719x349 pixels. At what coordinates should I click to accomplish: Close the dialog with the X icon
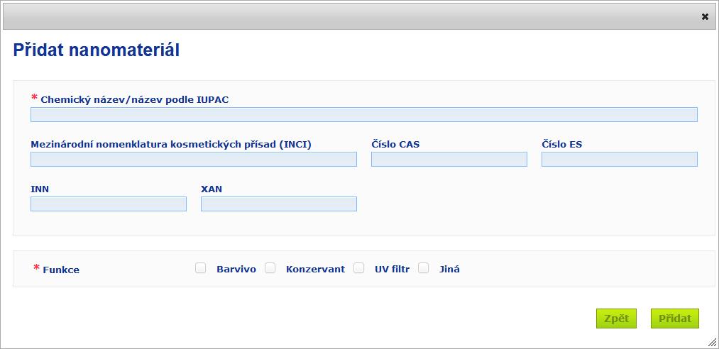point(705,17)
